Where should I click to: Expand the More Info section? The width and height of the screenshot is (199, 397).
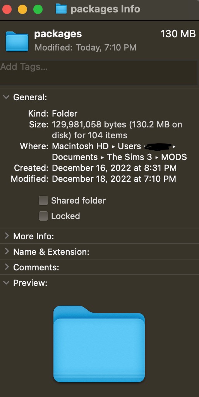(x=7, y=236)
